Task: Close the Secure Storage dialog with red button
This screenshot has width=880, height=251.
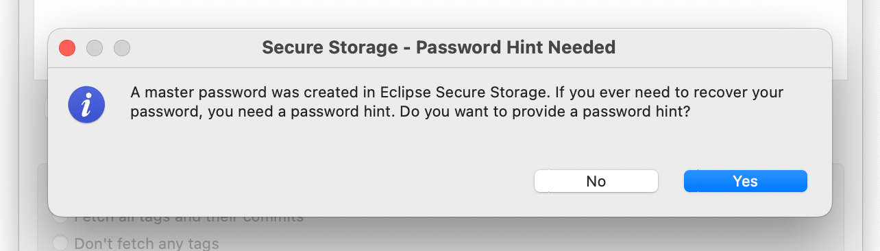Action: click(x=66, y=48)
